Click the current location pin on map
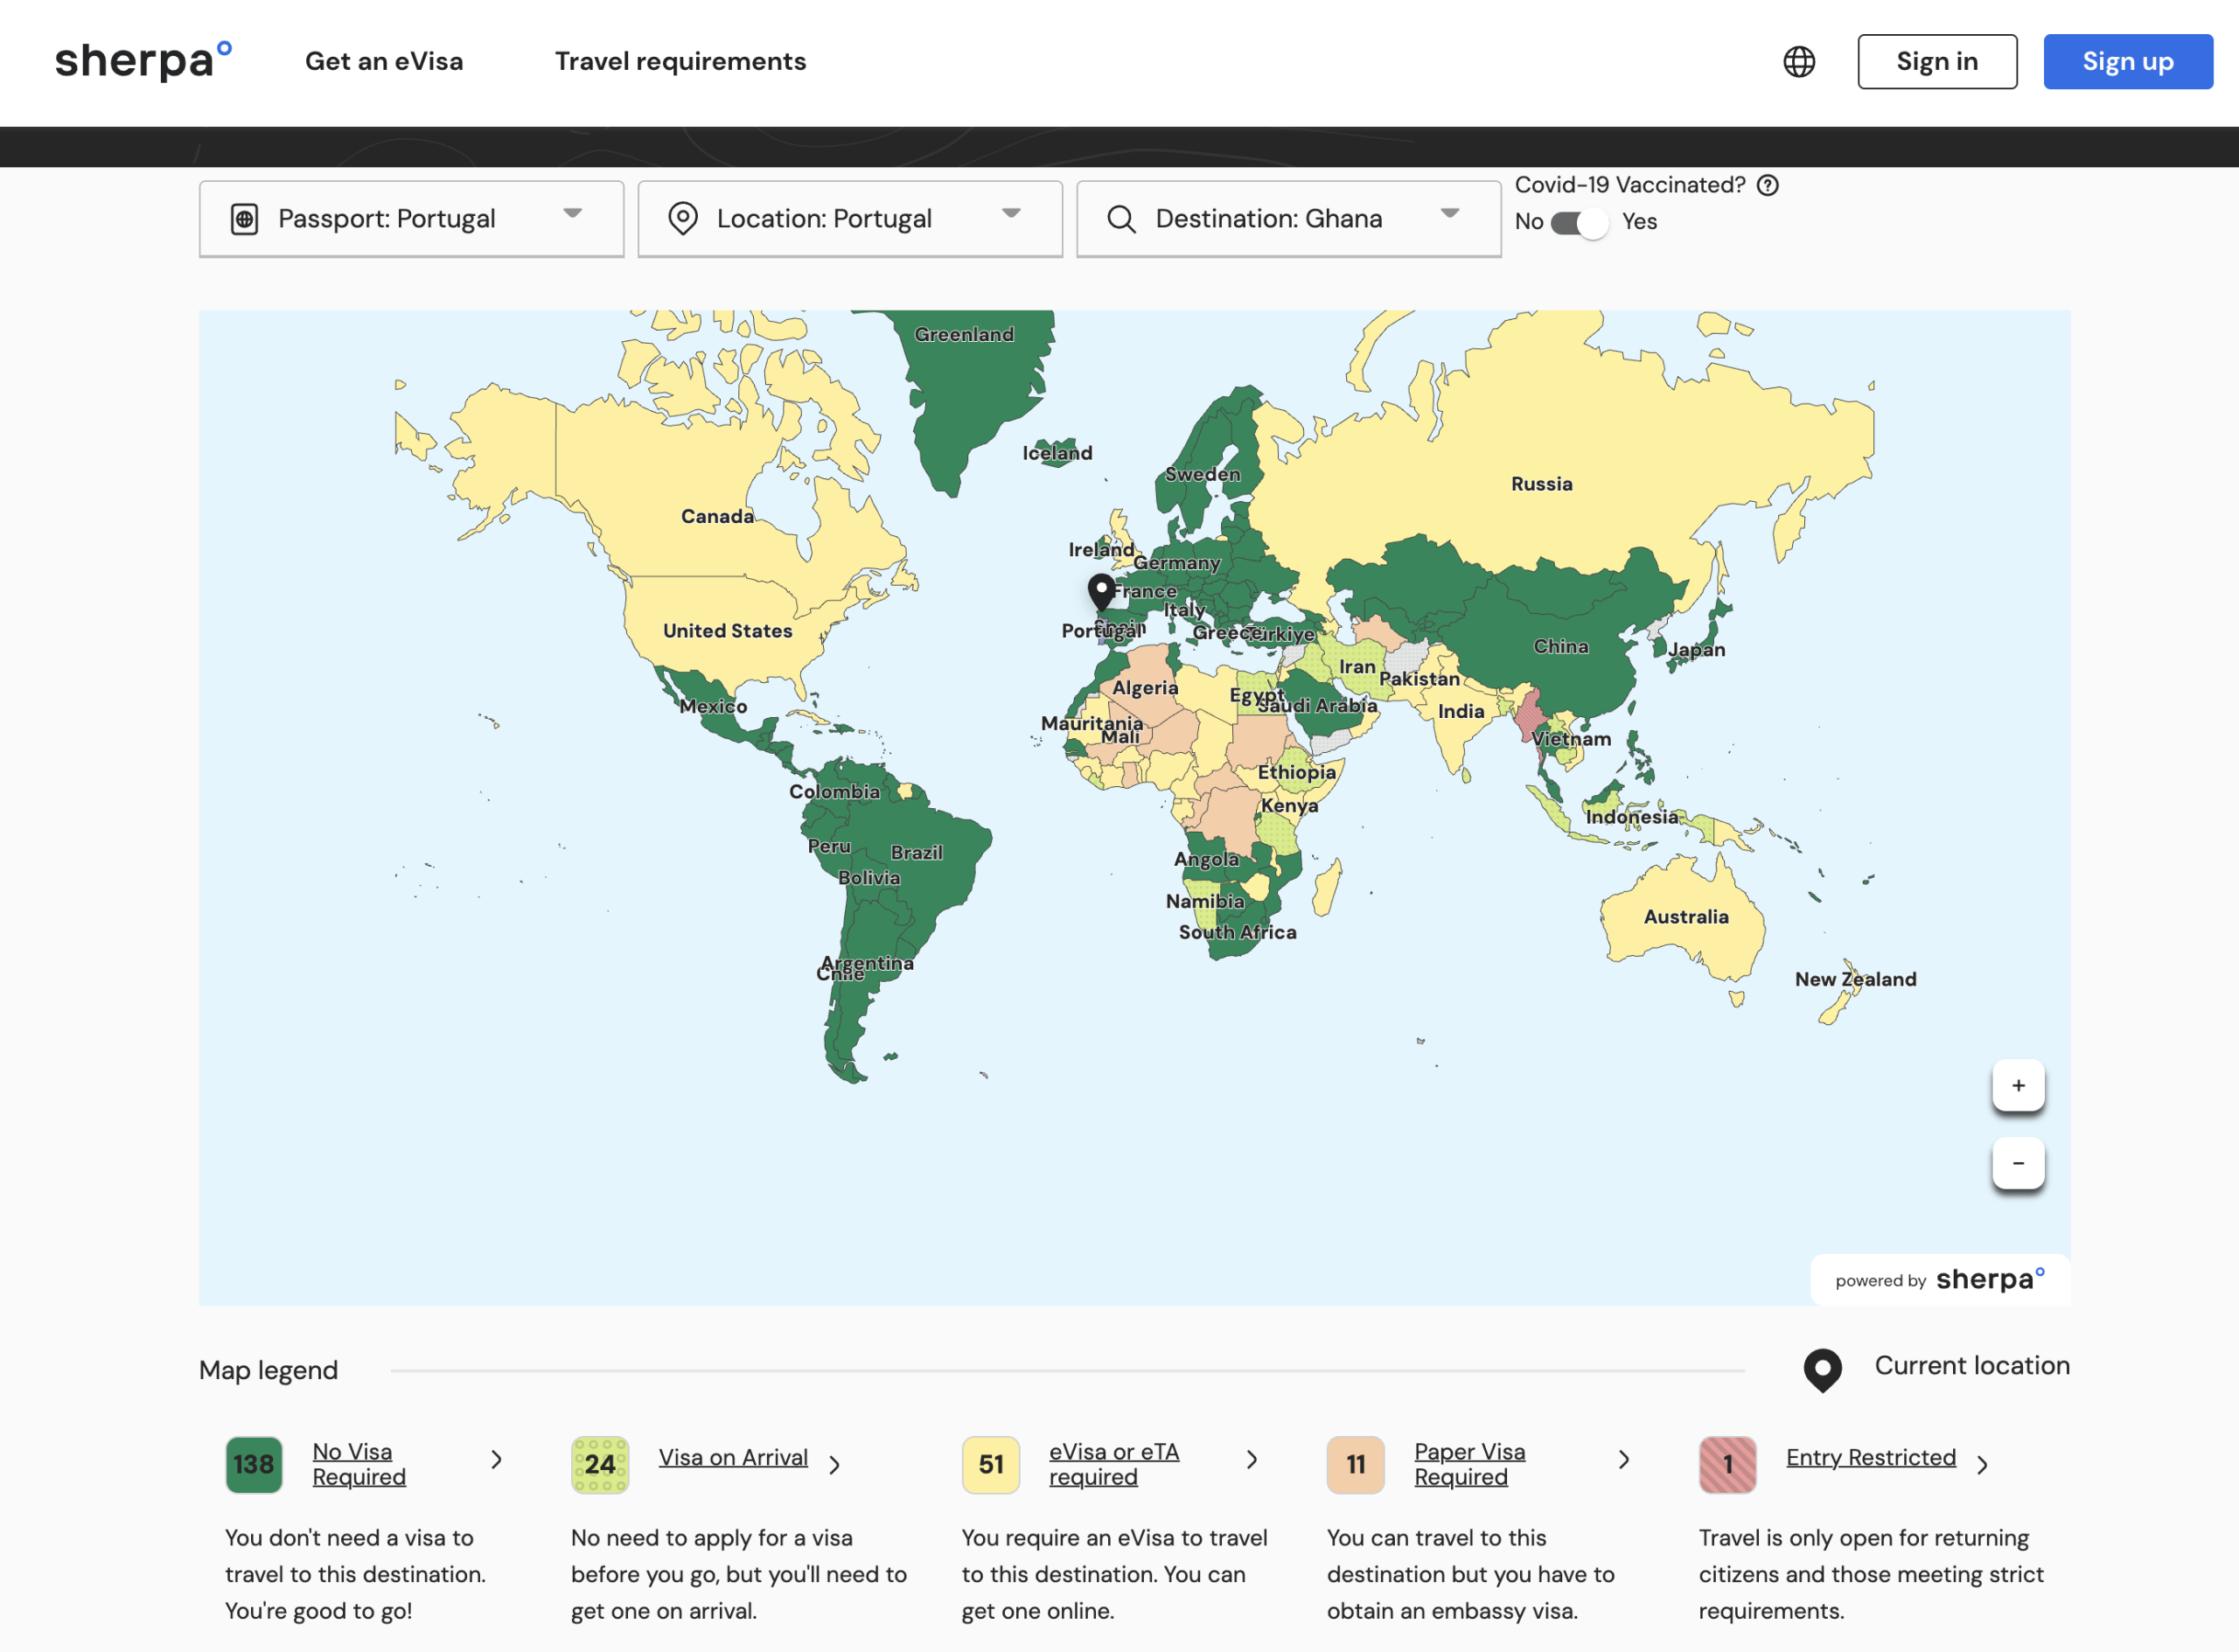Viewport: 2239px width, 1652px height. point(1101,590)
